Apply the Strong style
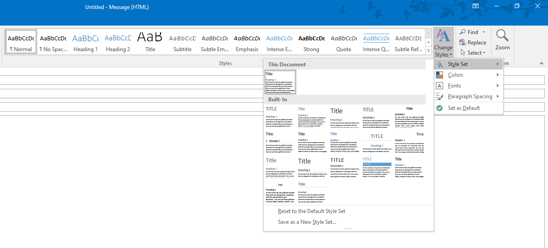The height and width of the screenshot is (248, 548). coord(312,42)
